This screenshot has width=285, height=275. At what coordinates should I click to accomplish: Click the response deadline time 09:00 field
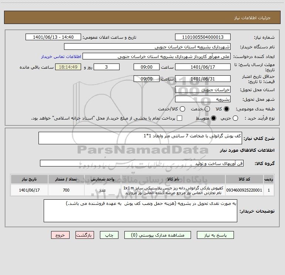(x=147, y=67)
